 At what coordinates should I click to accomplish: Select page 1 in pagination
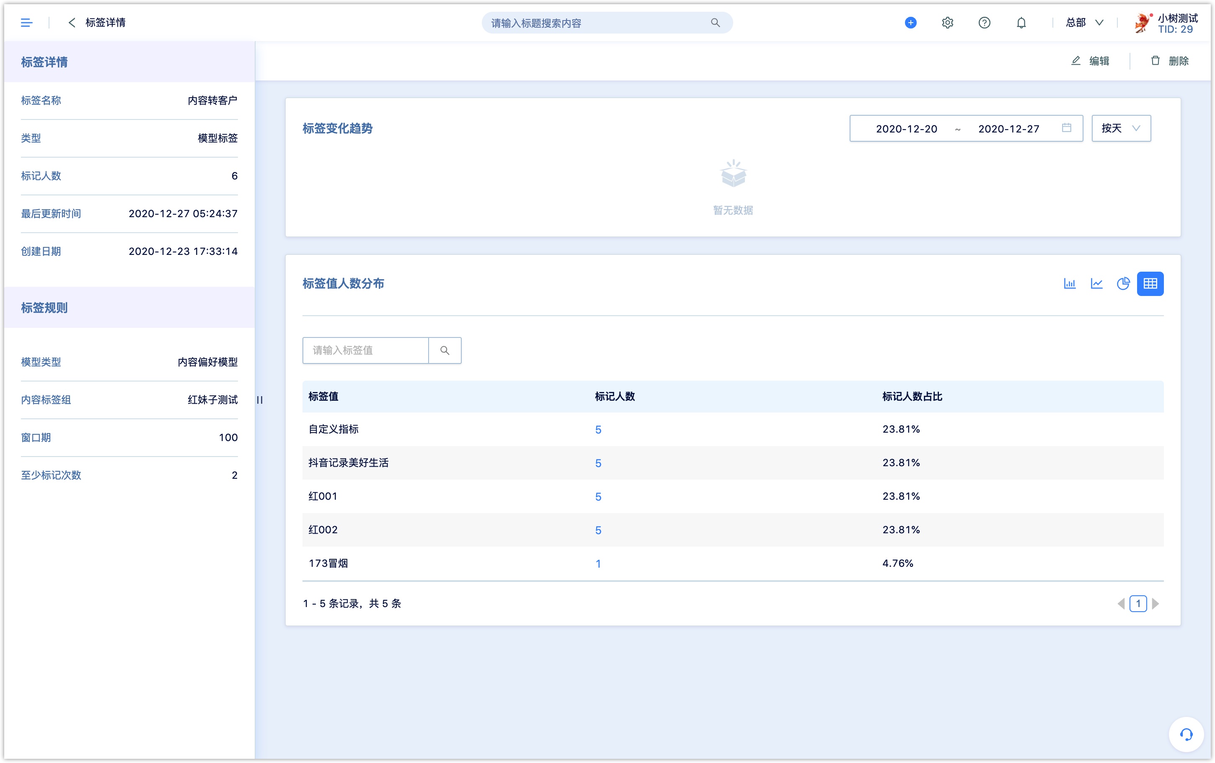(1138, 604)
